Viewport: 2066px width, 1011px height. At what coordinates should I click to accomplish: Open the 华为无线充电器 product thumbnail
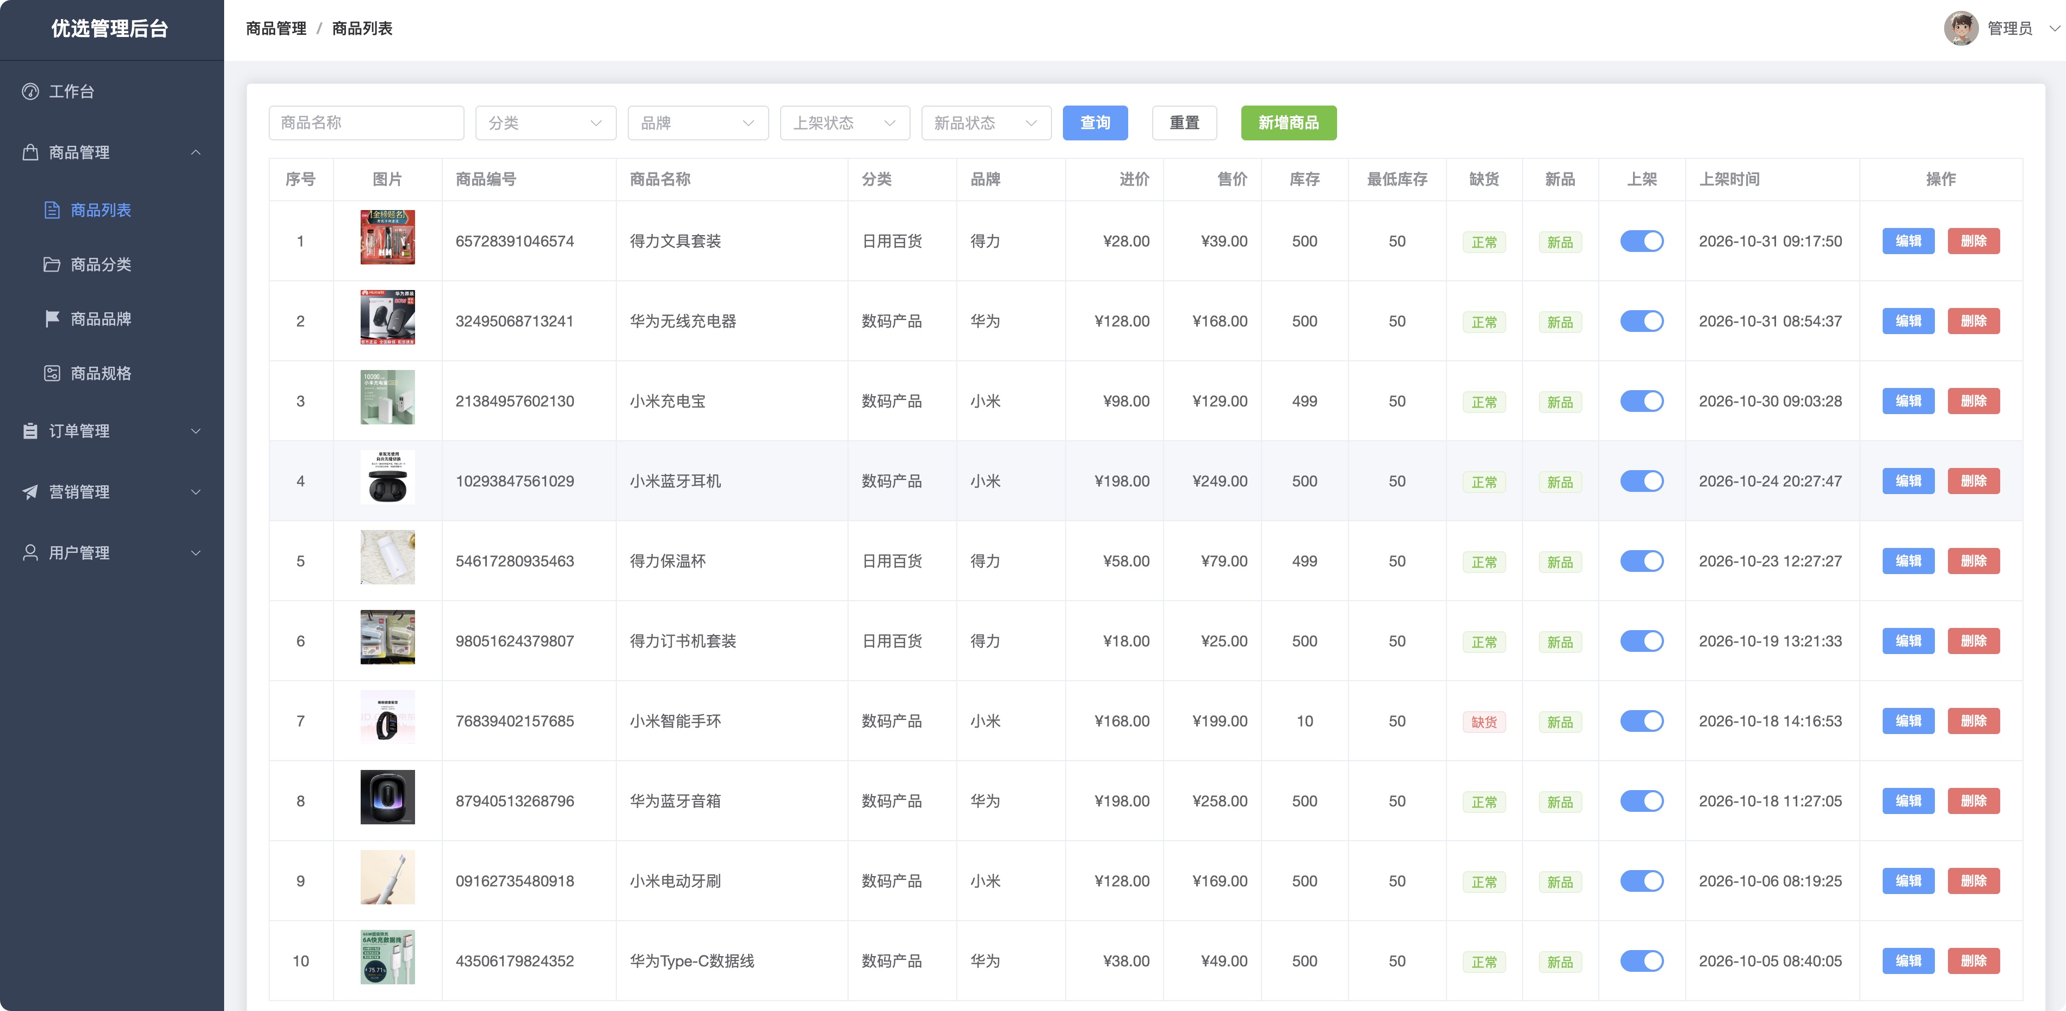[387, 318]
